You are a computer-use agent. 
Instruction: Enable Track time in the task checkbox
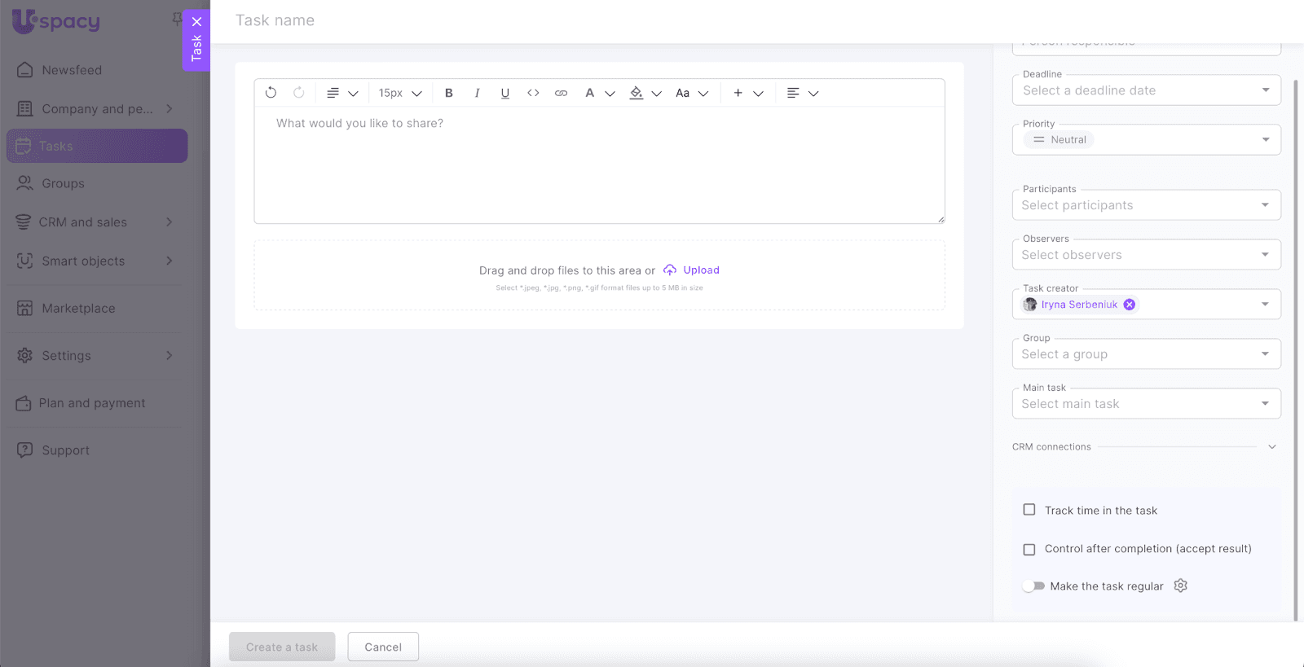[x=1029, y=510]
